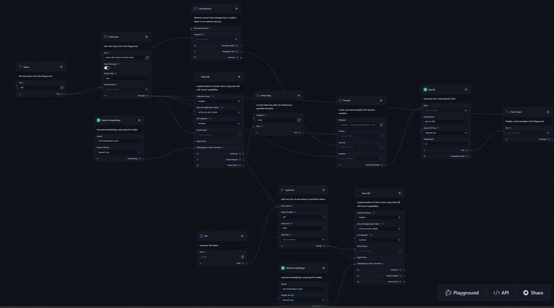The width and height of the screenshot is (554, 308).
Task: Click the Chat Output Text field
Action: tap(527, 133)
